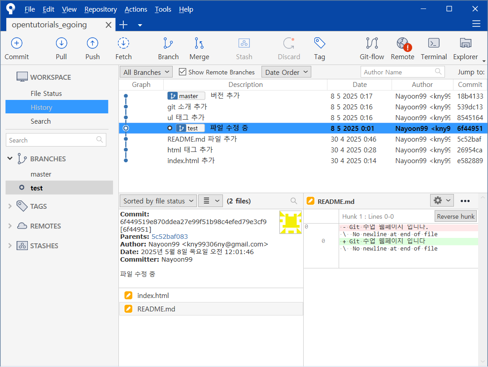This screenshot has width=488, height=367.
Task: Open the Help menu
Action: tap(186, 9)
